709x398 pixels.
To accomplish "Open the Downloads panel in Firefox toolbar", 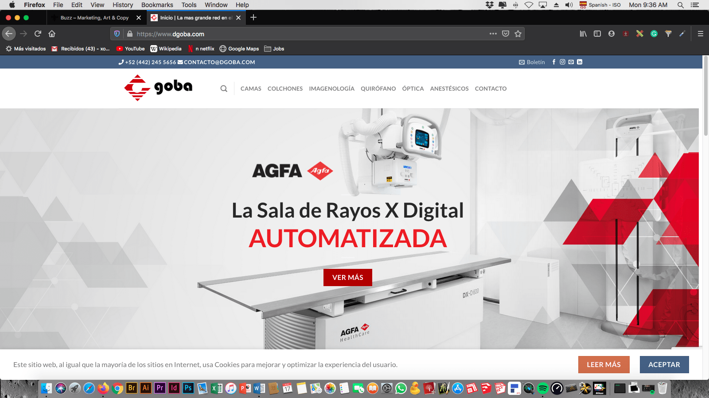I will click(x=626, y=33).
